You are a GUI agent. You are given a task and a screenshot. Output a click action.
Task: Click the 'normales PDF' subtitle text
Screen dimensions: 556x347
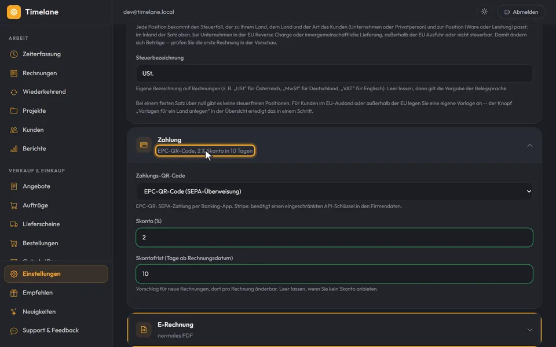click(175, 335)
